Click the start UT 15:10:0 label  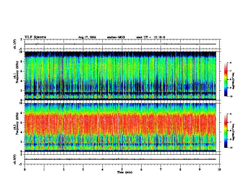(x=151, y=37)
